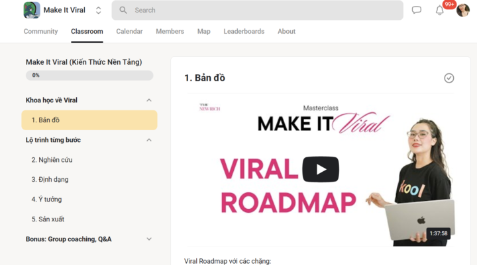Screen dimensions: 477x265
Task: Expand the Bonus: Group coaching, Q&A section
Action: pos(149,239)
